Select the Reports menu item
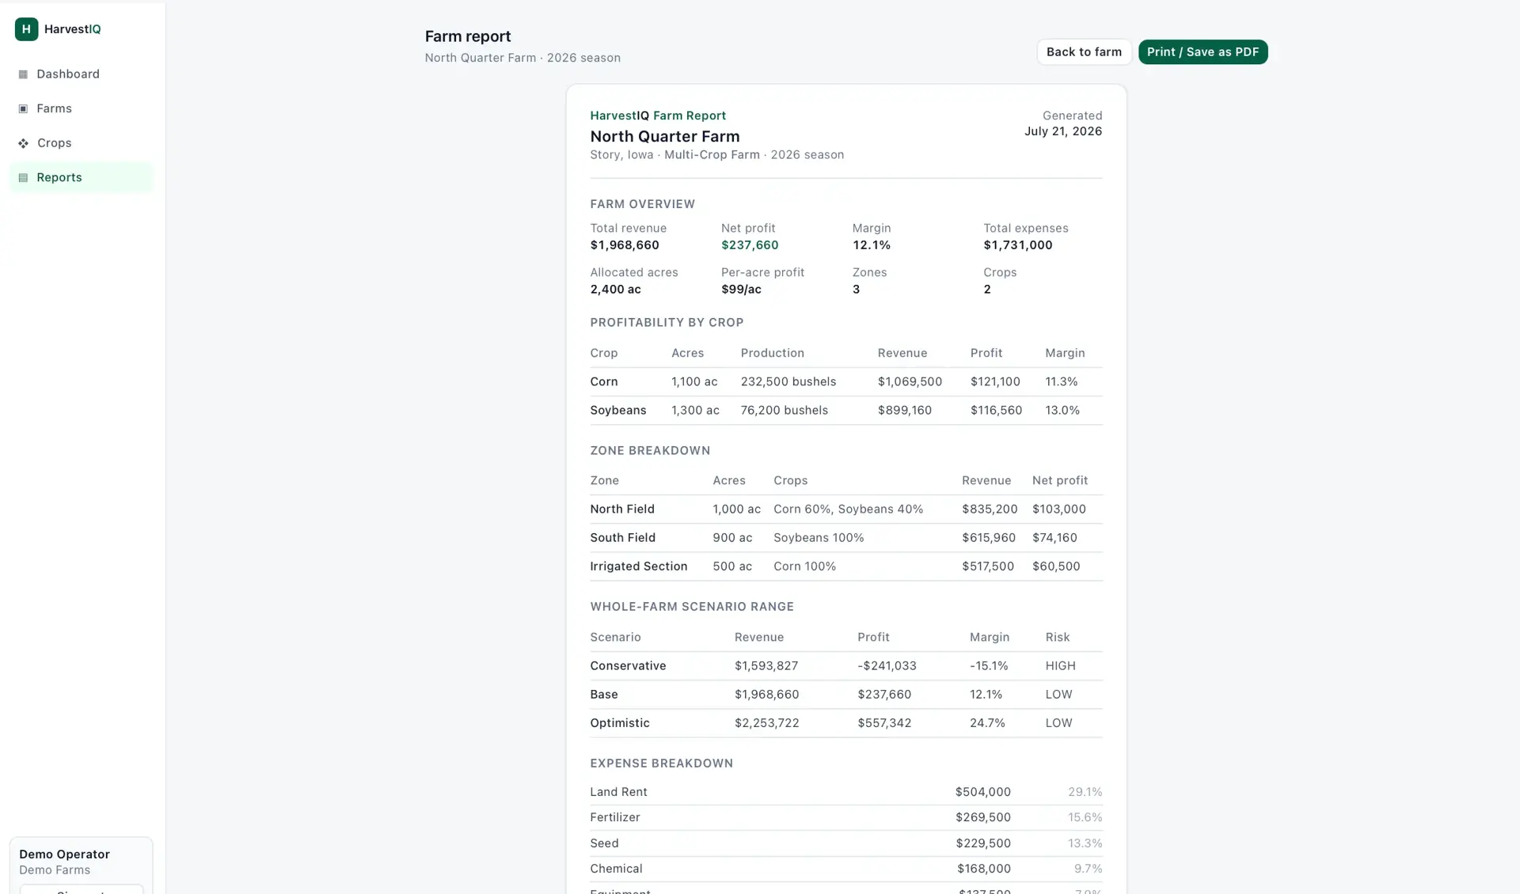The image size is (1520, 894). [81, 177]
